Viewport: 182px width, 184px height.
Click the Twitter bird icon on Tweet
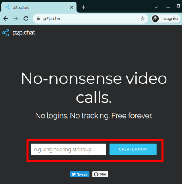[x=74, y=174]
